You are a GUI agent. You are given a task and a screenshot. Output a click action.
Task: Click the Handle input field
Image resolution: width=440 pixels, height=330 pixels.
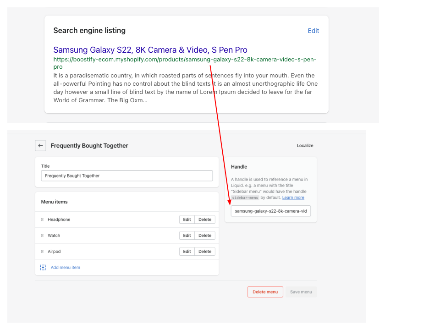pyautogui.click(x=271, y=211)
